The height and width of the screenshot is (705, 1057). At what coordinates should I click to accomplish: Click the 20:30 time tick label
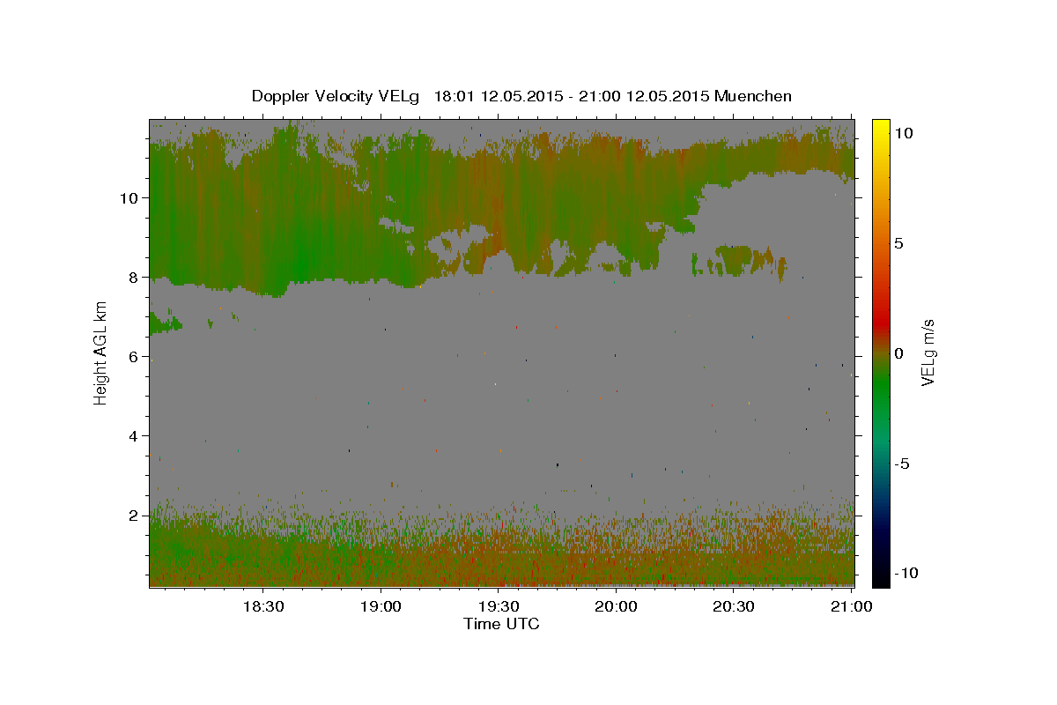pos(734,606)
